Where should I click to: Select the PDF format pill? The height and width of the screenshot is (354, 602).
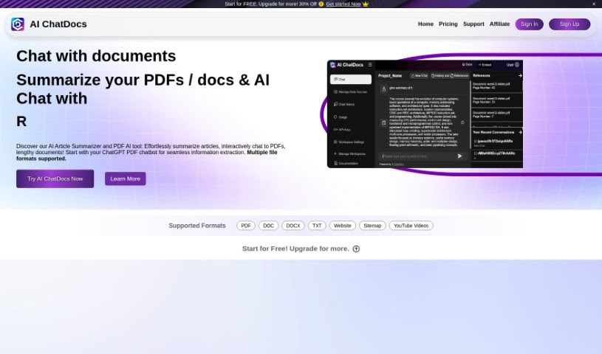[x=246, y=226]
